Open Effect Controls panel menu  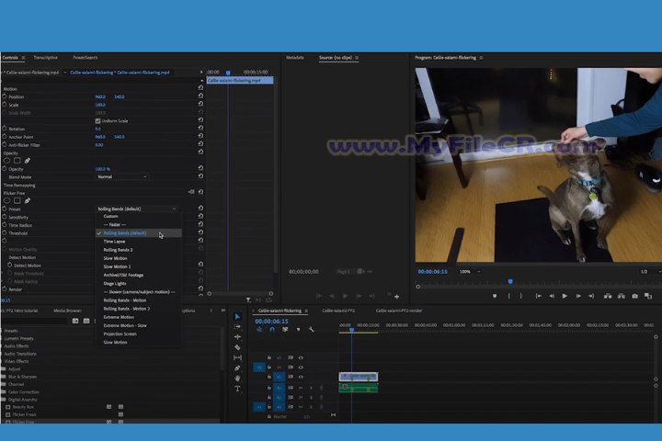(23, 58)
